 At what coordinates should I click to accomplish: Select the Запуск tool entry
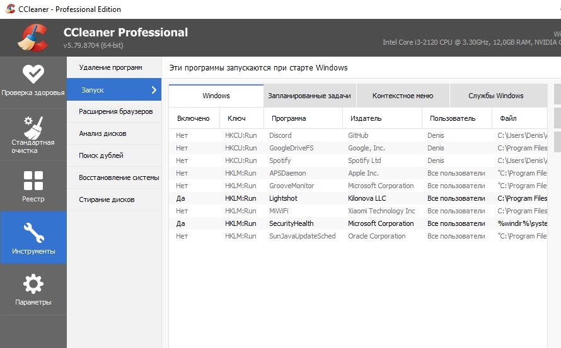pyautogui.click(x=114, y=90)
